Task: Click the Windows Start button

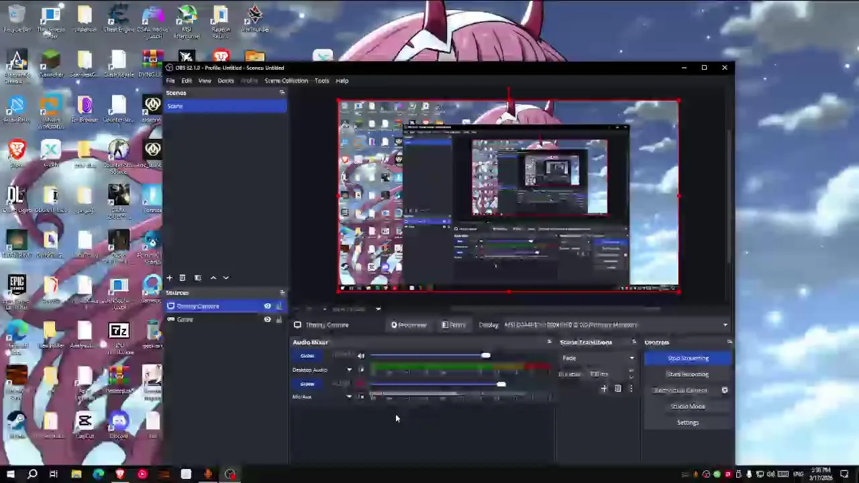Action: (10, 474)
